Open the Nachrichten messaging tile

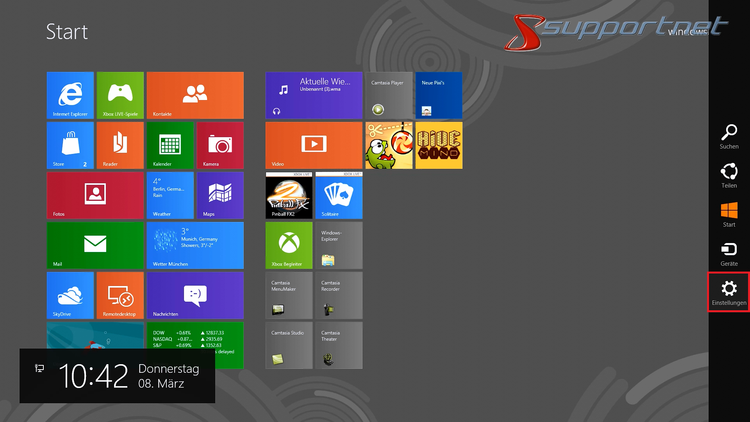[x=195, y=295]
